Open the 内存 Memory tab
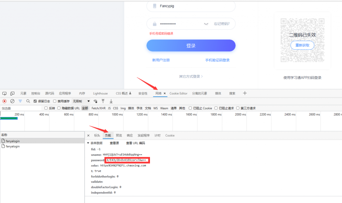This screenshot has height=203, width=342. [x=82, y=93]
